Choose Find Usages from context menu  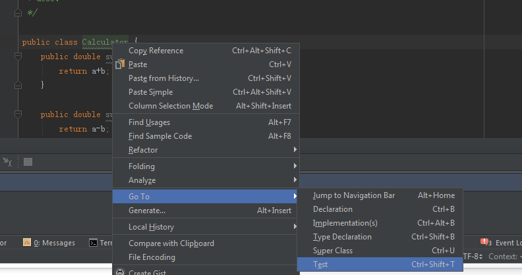(x=150, y=122)
